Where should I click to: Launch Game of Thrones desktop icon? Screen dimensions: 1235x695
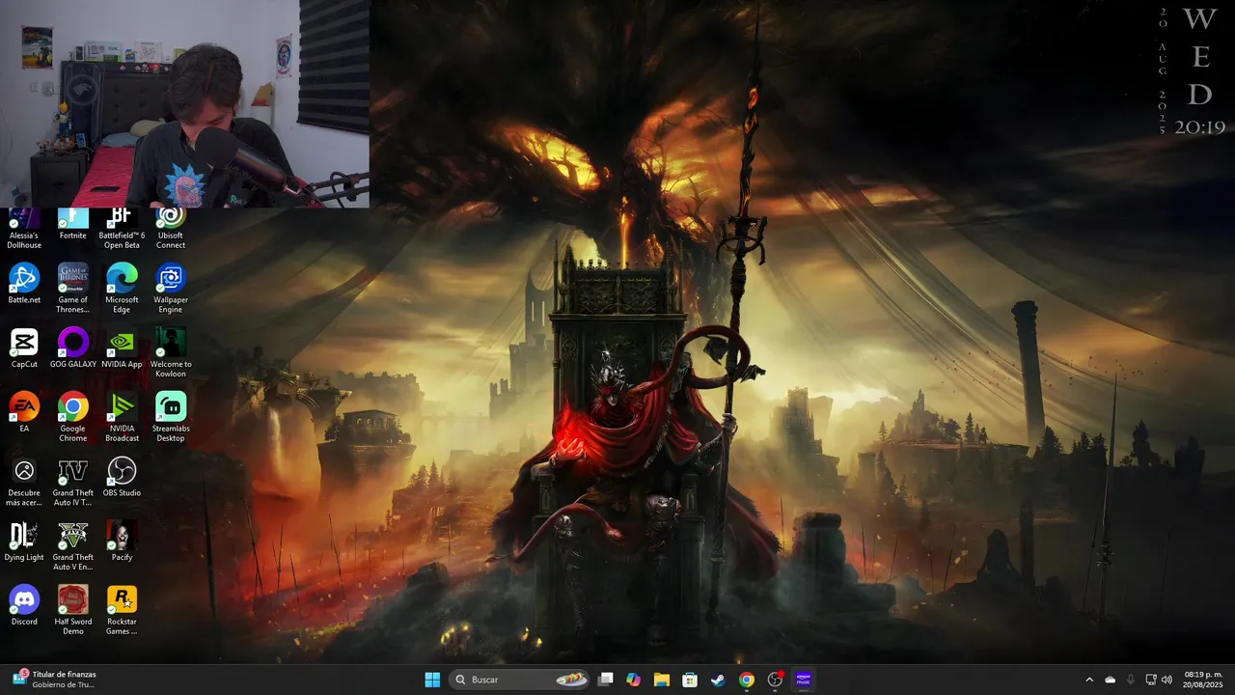(73, 289)
